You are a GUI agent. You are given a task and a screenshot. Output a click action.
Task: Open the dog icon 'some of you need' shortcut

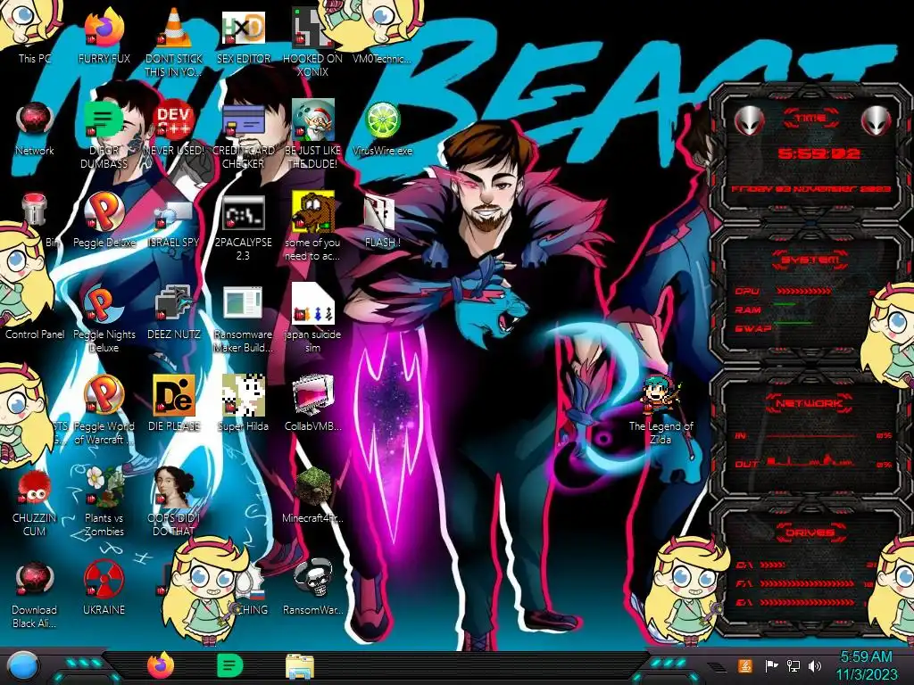click(x=312, y=227)
